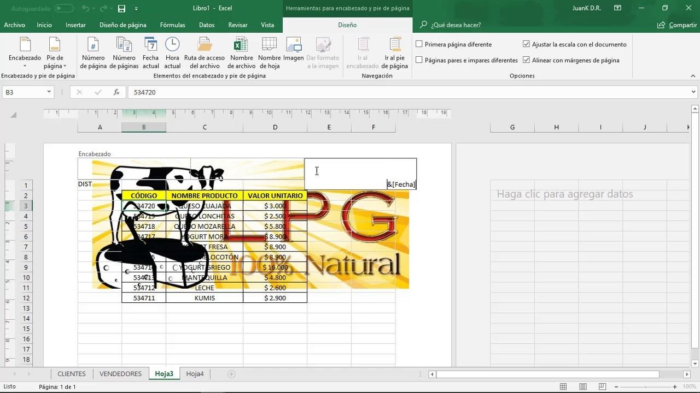The image size is (700, 393).
Task: Click vertical scrollbar down arrow
Action: (x=695, y=364)
